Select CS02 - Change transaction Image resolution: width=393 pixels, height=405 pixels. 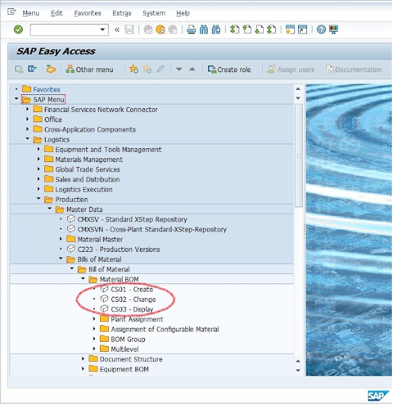pyautogui.click(x=134, y=299)
